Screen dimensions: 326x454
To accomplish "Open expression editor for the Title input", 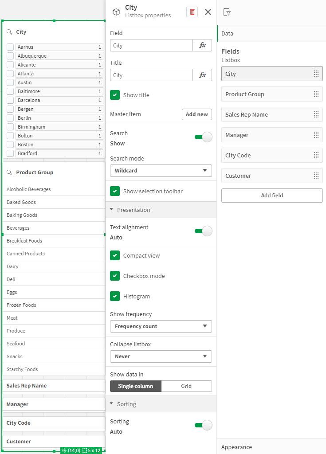I will (x=202, y=74).
